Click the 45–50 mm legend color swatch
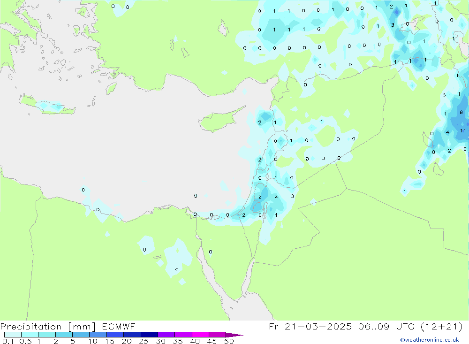This screenshot has width=469, height=344. tap(218, 335)
